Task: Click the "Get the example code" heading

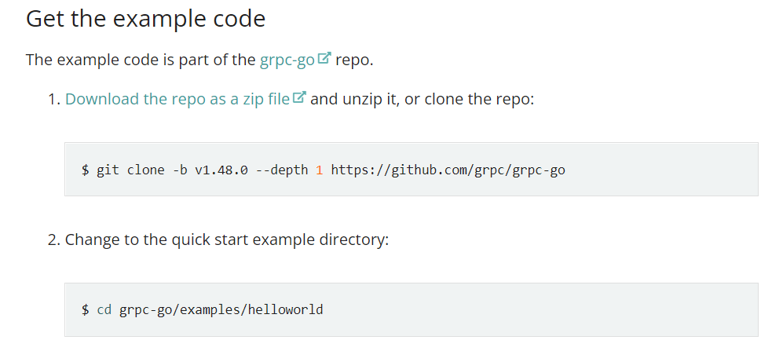Action: [146, 19]
